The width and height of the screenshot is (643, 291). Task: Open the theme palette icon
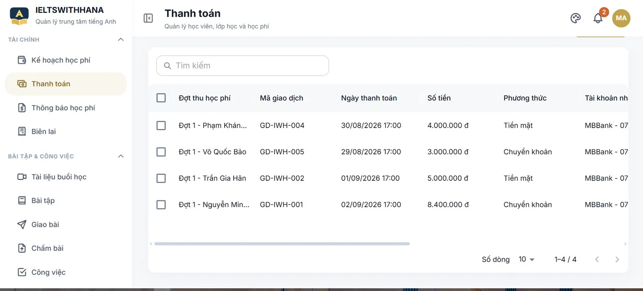coord(575,18)
